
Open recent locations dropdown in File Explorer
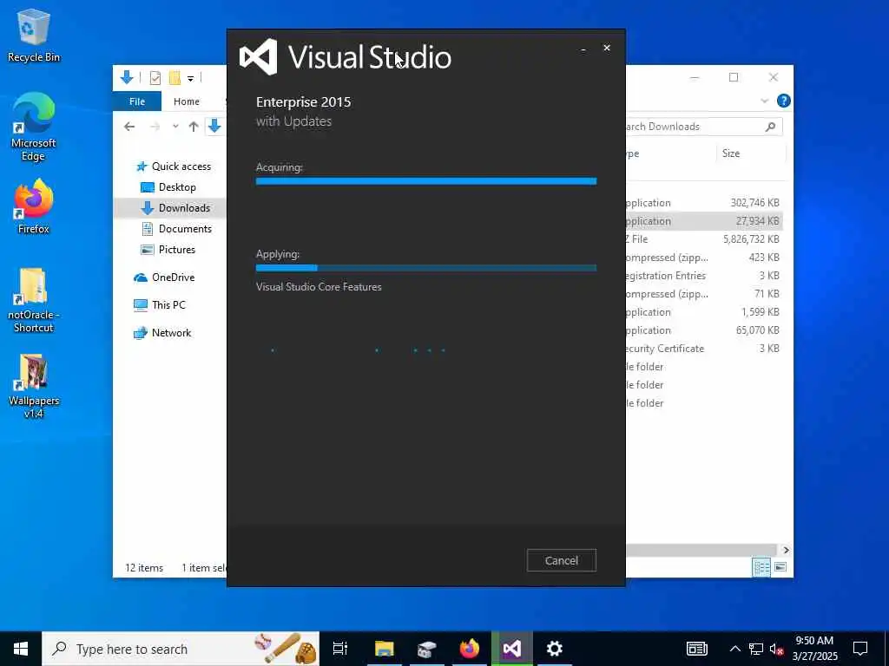tap(175, 127)
